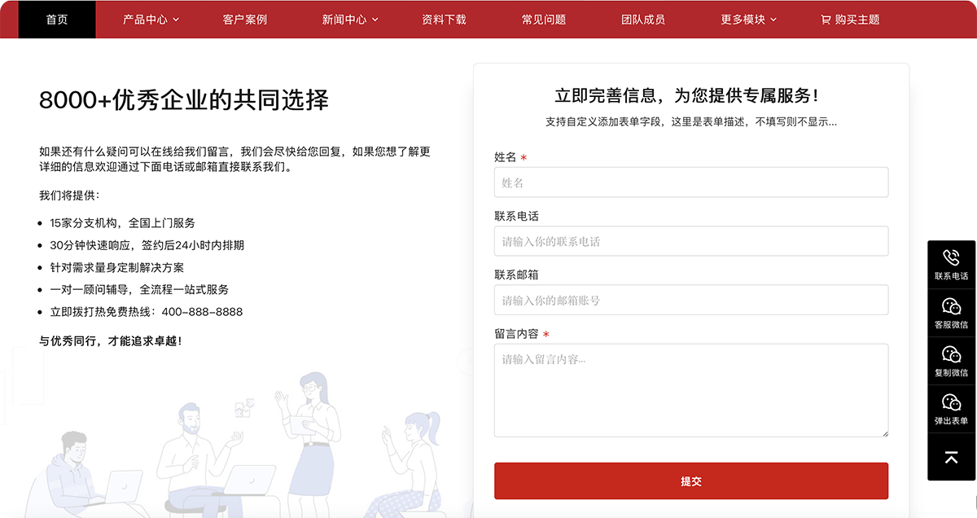The image size is (977, 518).
Task: Expand the 更多模块 dropdown menu
Action: (749, 20)
